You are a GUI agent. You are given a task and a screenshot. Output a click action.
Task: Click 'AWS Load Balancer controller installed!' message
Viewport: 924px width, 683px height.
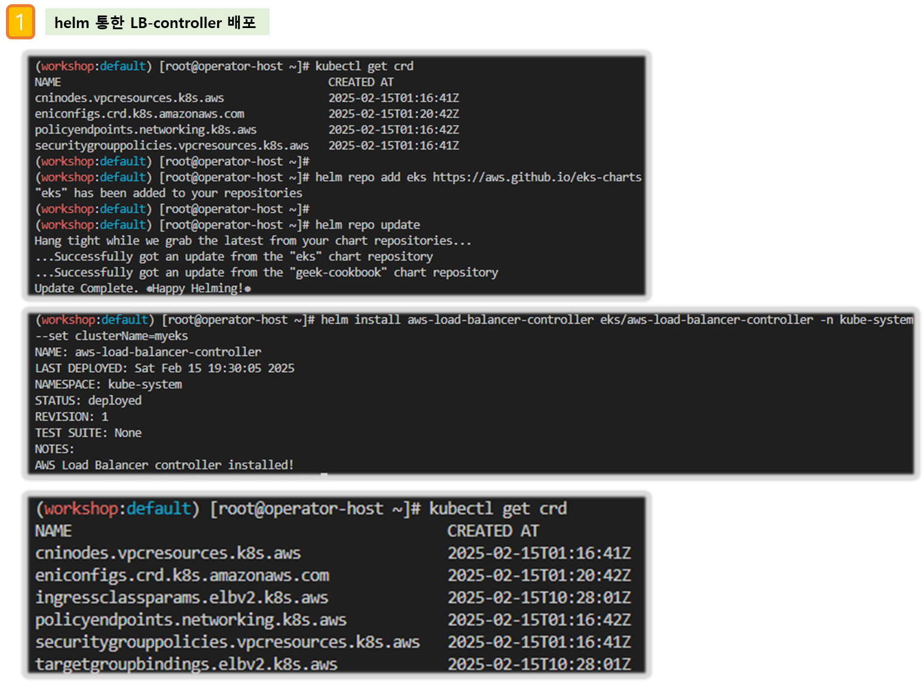click(164, 465)
